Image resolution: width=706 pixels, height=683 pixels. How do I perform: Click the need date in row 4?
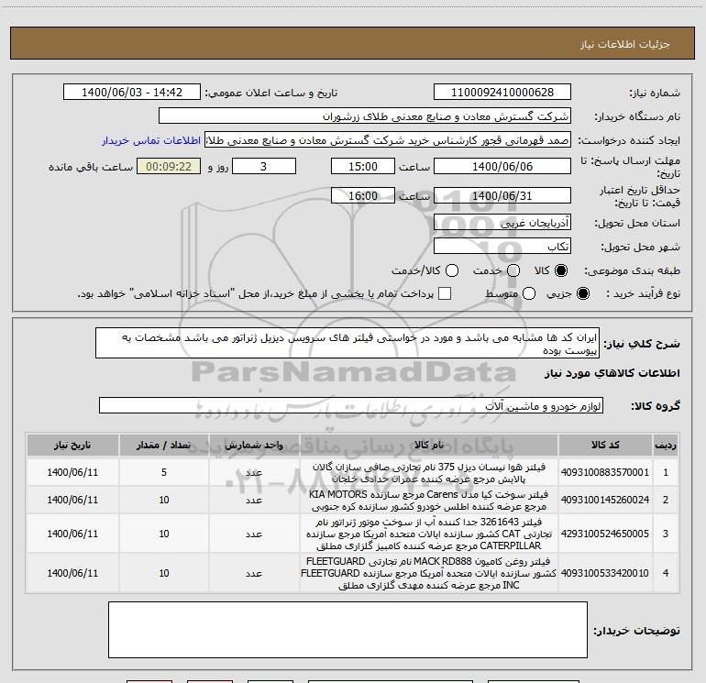click(72, 573)
